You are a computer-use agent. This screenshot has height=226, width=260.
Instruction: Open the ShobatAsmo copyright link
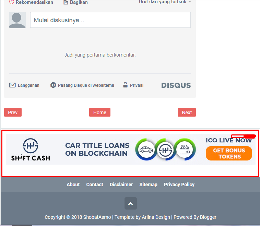[97, 217]
